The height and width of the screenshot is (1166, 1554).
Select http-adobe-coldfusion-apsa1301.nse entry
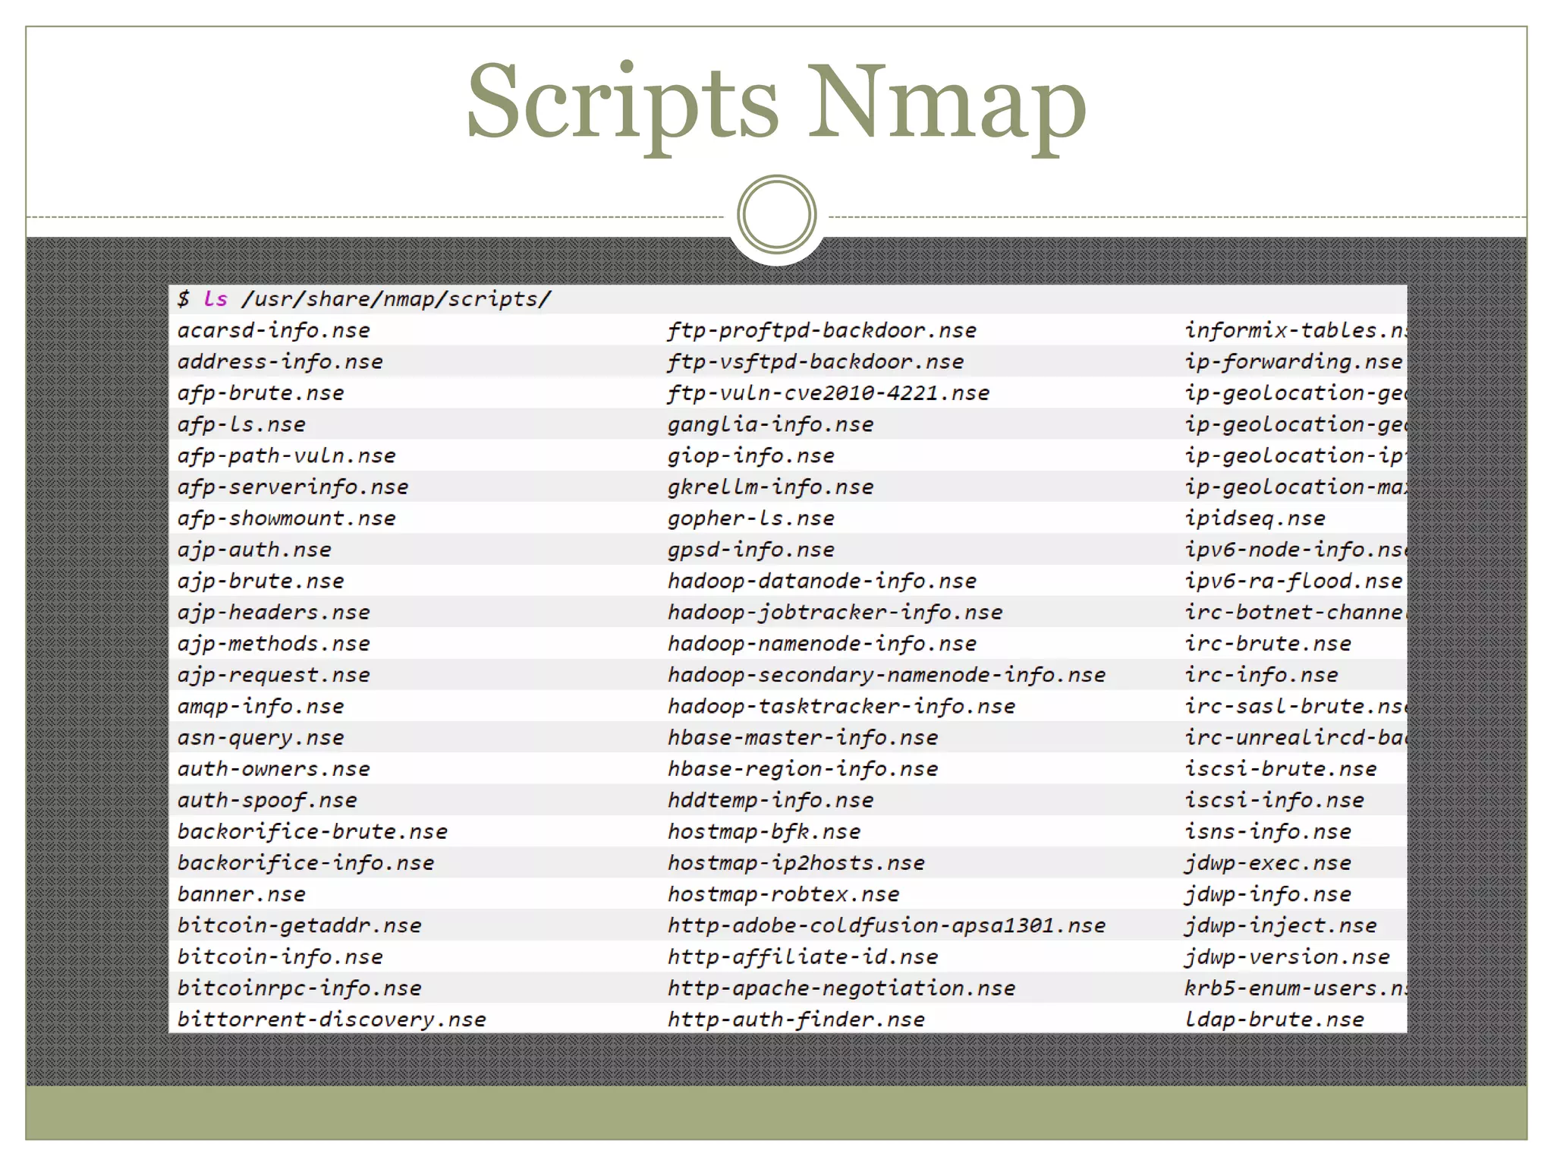pyautogui.click(x=886, y=925)
